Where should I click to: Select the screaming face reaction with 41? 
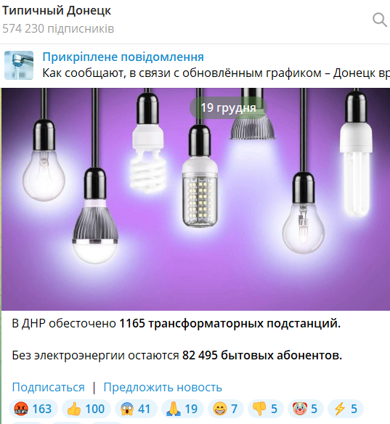click(x=136, y=409)
